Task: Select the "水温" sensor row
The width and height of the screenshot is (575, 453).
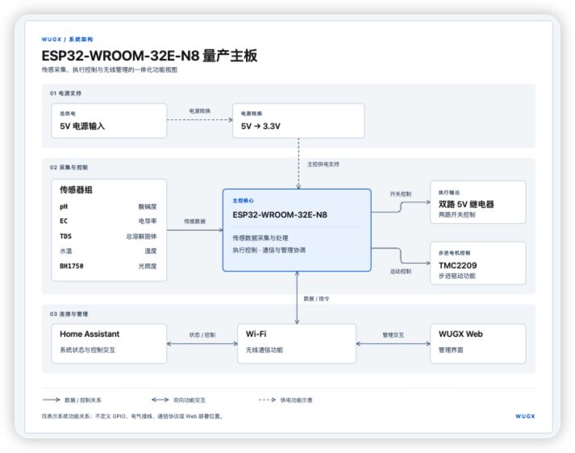Action: 108,251
